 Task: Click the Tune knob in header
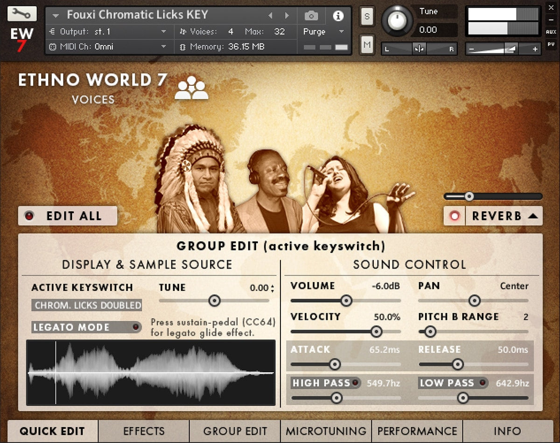coord(398,21)
